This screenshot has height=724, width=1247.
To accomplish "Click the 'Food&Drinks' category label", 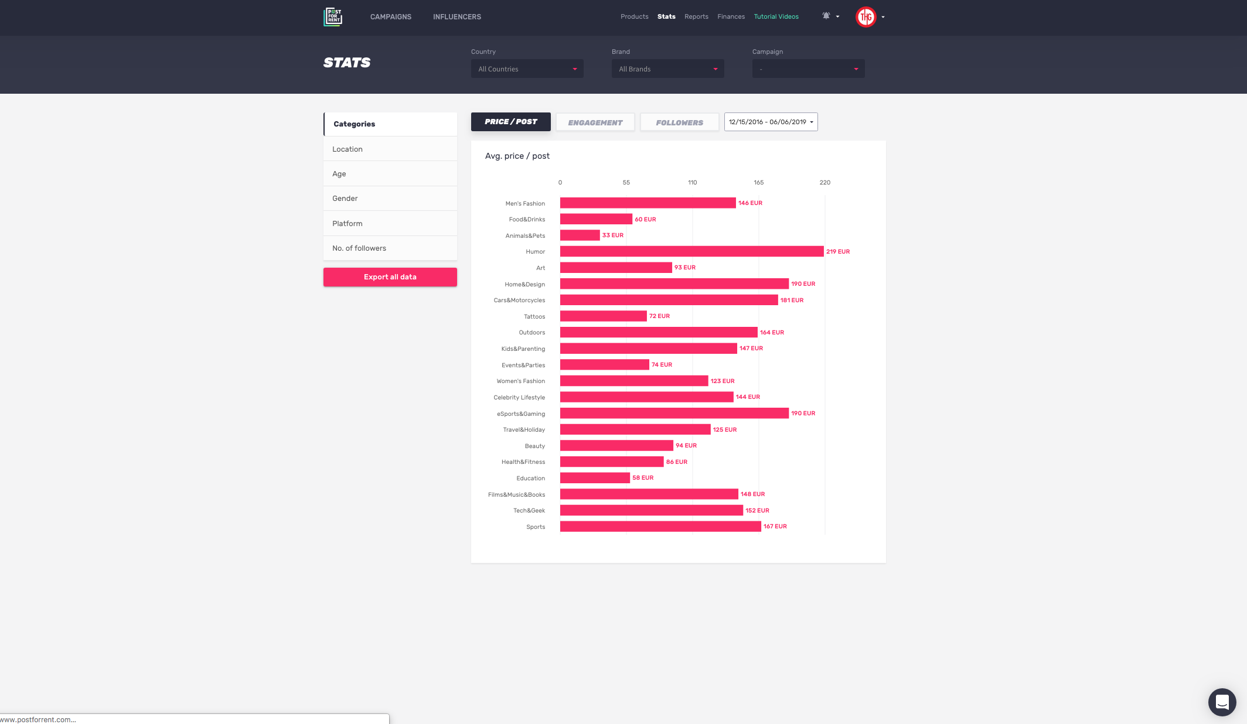I will point(527,220).
